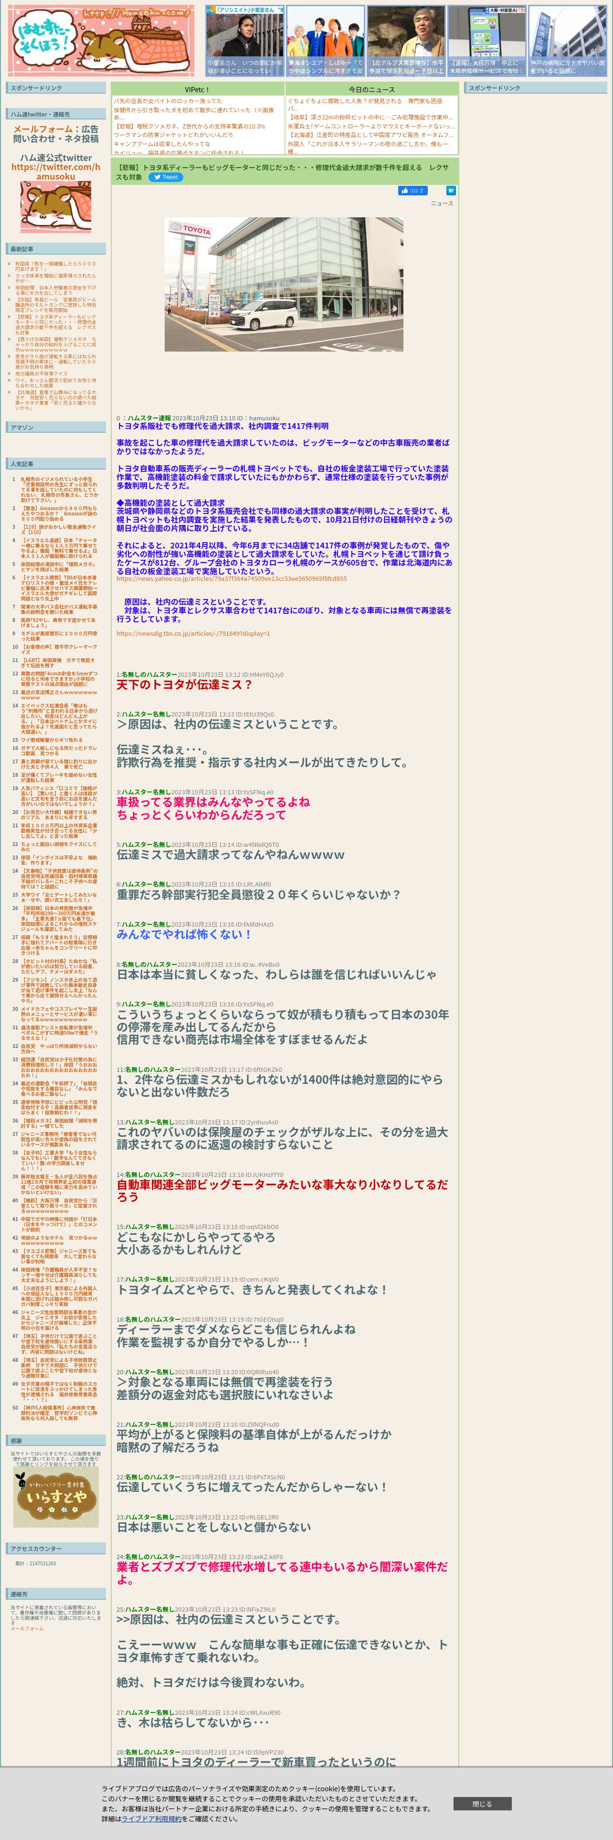613x1840 pixels.
Task: Open recent article おっさん婚活で初めて女性と待ち合わせ
Action: click(56, 383)
